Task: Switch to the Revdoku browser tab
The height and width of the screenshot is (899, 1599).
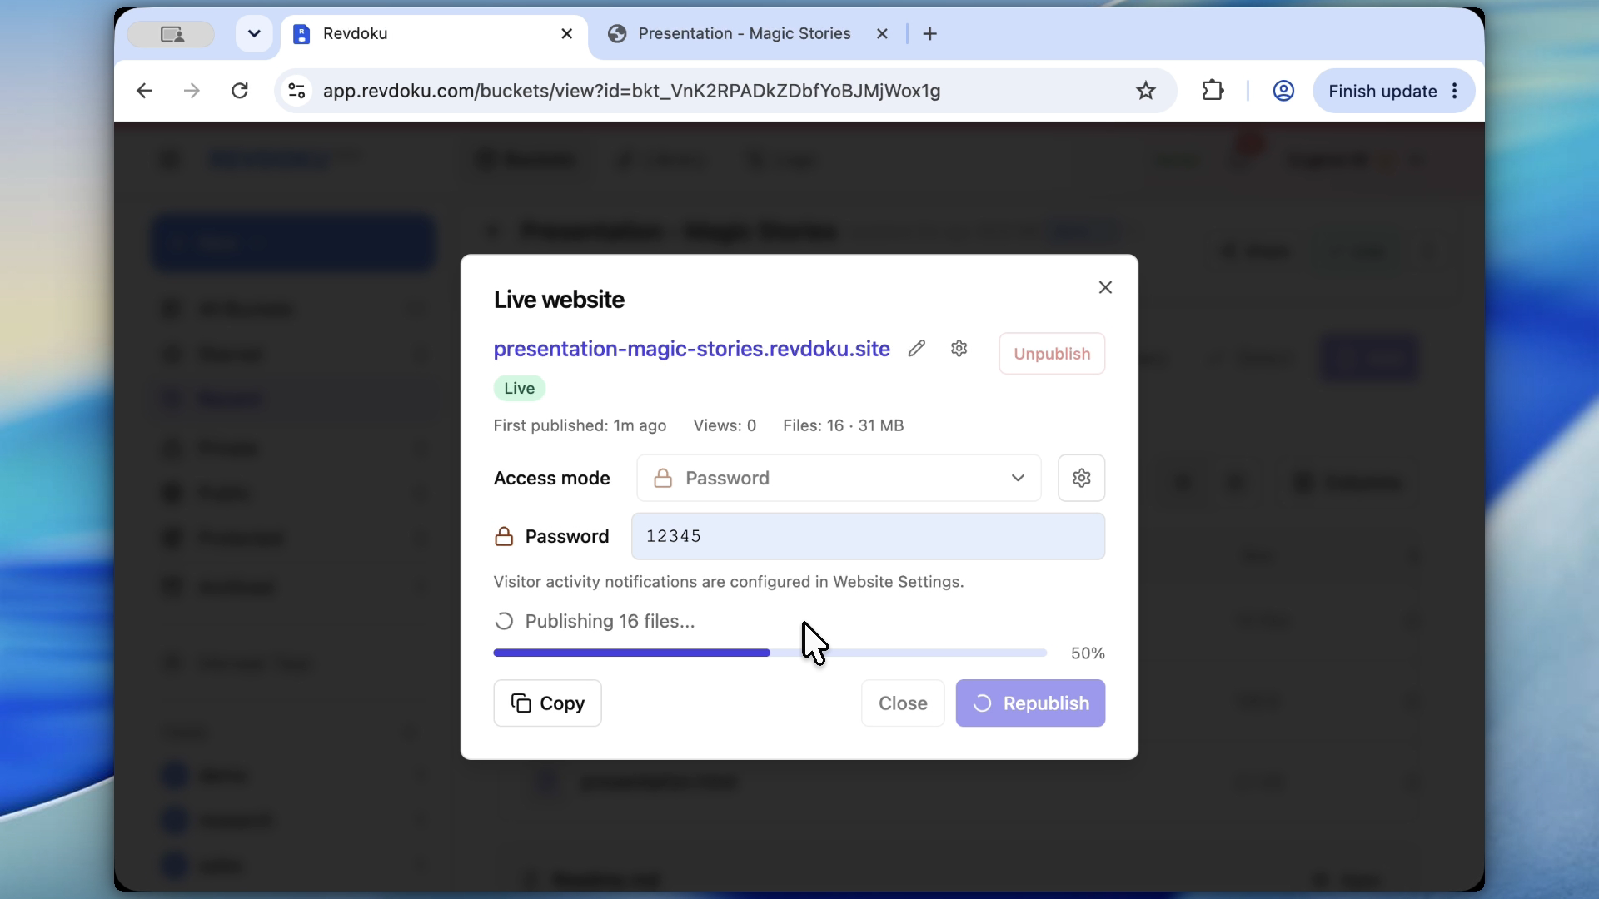Action: [x=433, y=34]
